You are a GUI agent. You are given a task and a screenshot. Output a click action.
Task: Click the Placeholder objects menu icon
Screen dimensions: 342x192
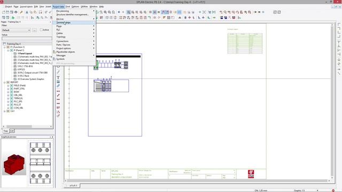point(55,52)
